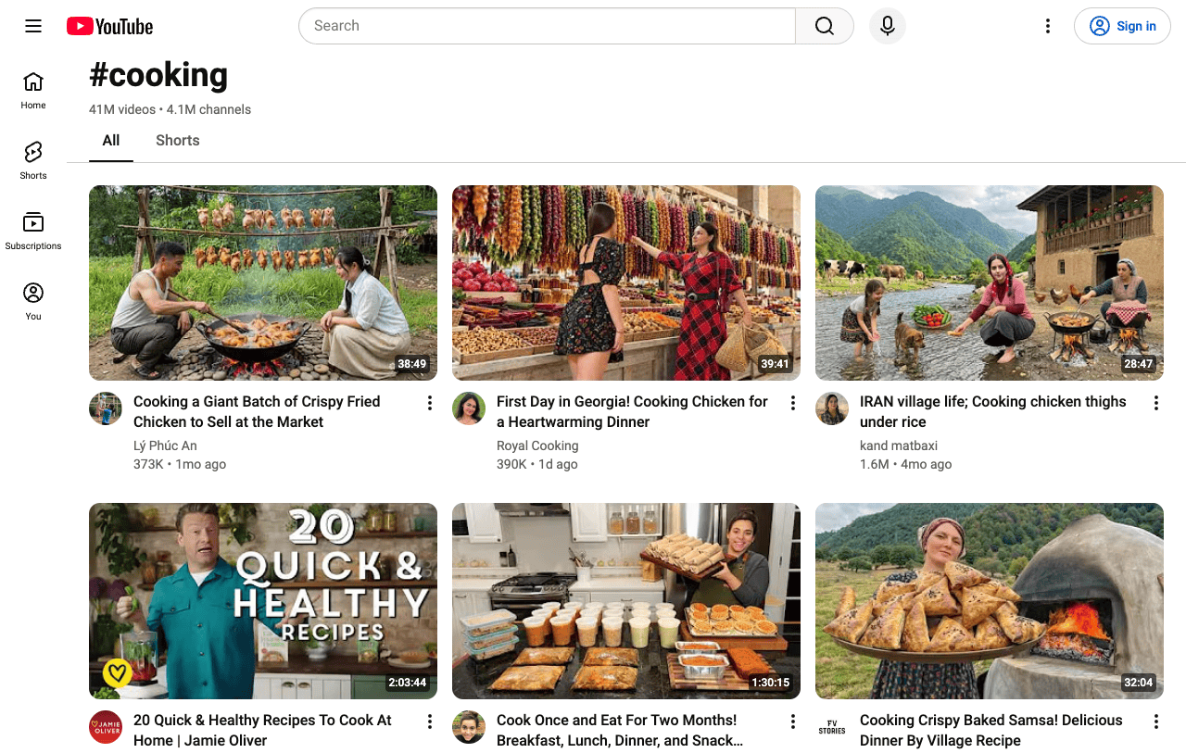1186x753 pixels.
Task: Play the Iran village river thumbnail
Action: (990, 282)
